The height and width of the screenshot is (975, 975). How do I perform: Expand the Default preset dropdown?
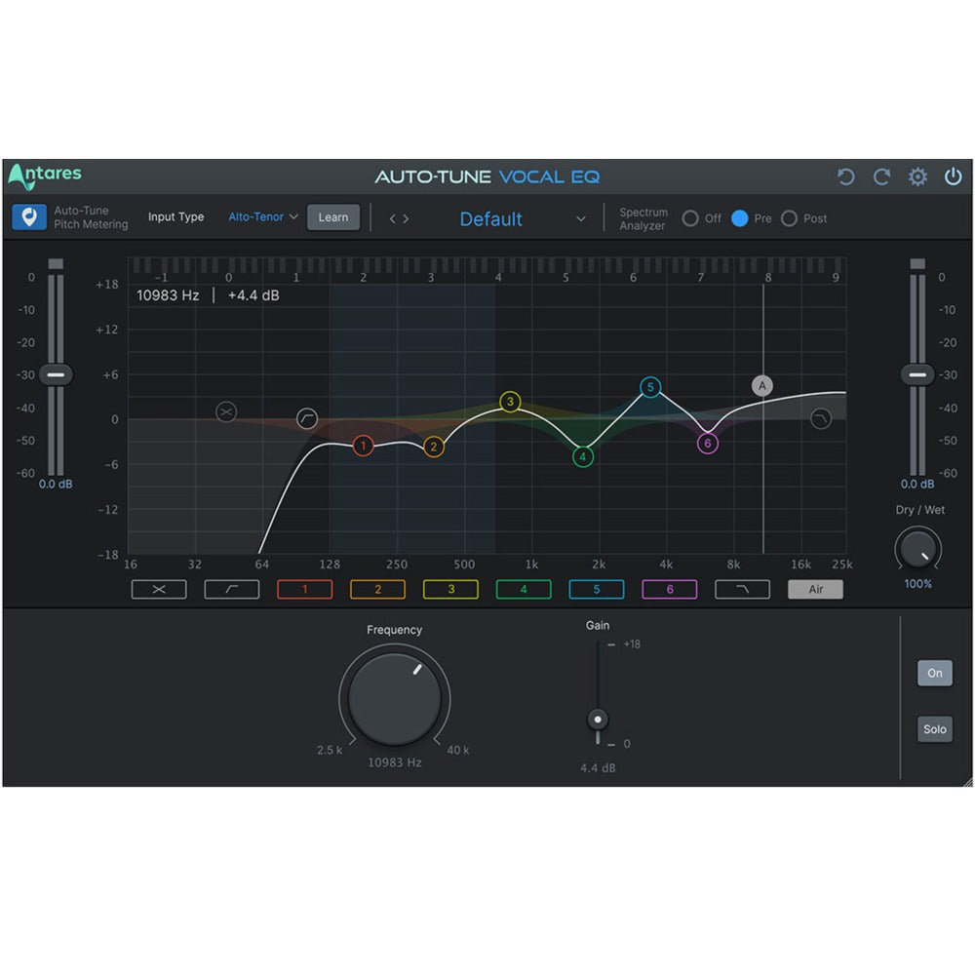pos(581,219)
